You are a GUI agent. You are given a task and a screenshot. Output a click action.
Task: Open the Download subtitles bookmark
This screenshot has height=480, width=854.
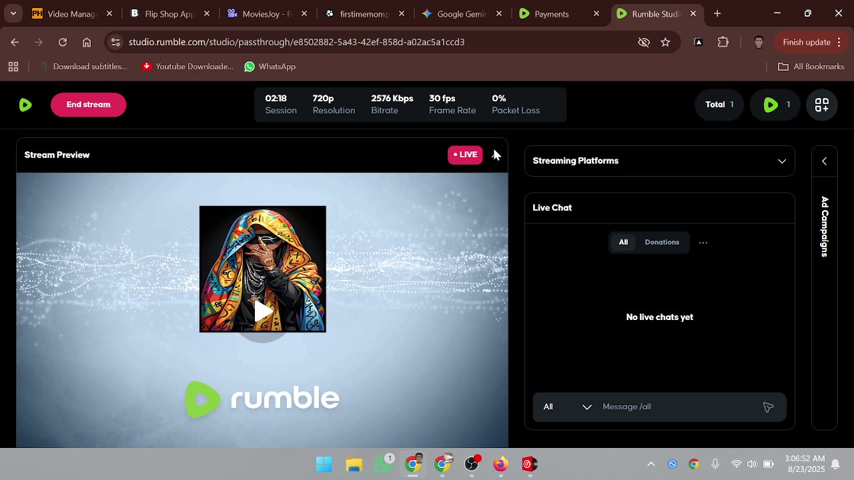pyautogui.click(x=83, y=67)
